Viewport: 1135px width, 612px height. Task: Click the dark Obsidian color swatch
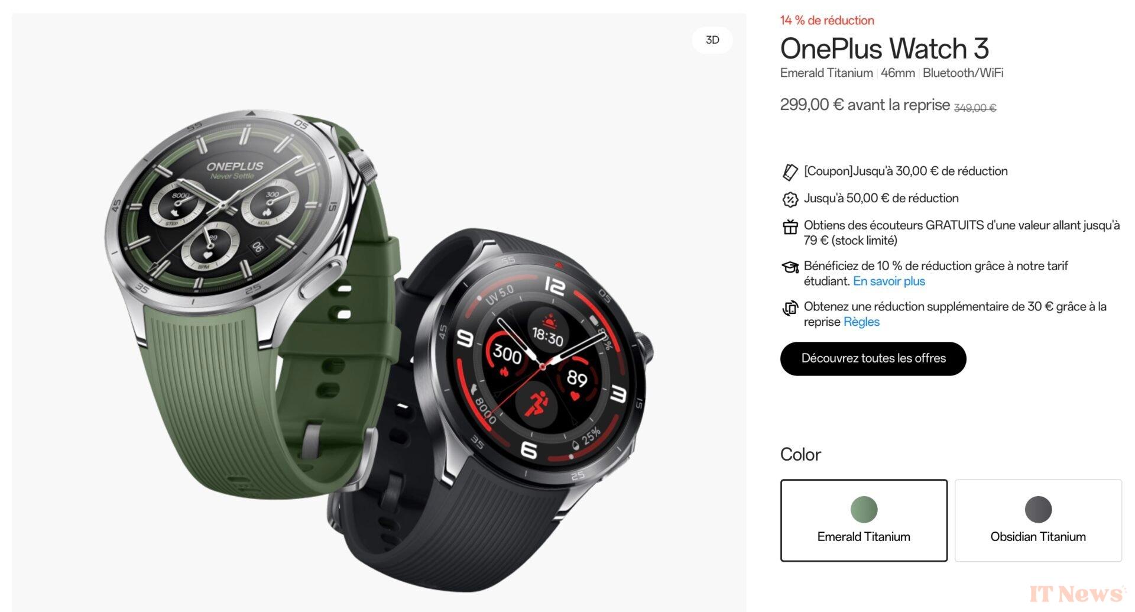1038,509
